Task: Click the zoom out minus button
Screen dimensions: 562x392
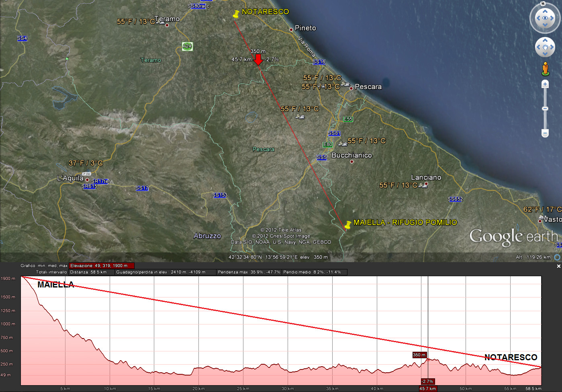Action: tap(545, 133)
